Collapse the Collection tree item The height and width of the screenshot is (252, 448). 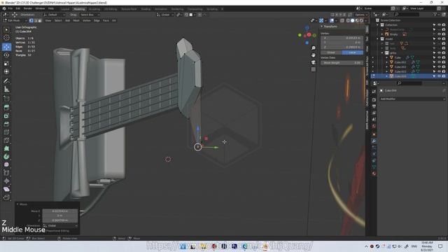click(378, 25)
